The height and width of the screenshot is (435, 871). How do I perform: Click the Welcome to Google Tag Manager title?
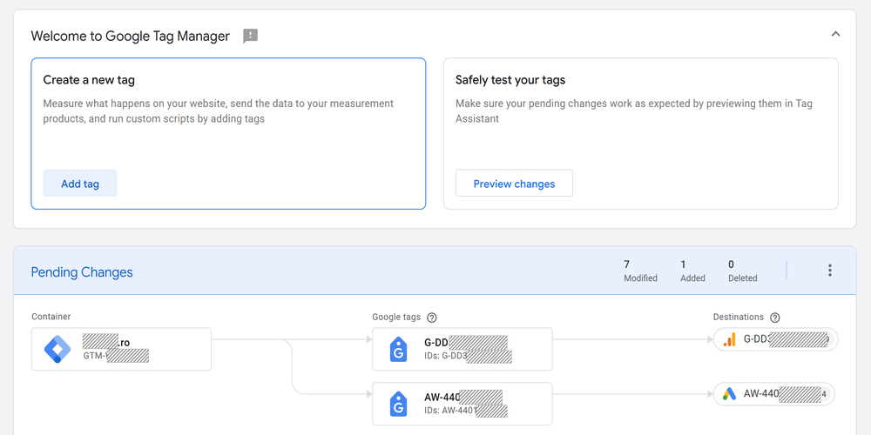(x=131, y=36)
